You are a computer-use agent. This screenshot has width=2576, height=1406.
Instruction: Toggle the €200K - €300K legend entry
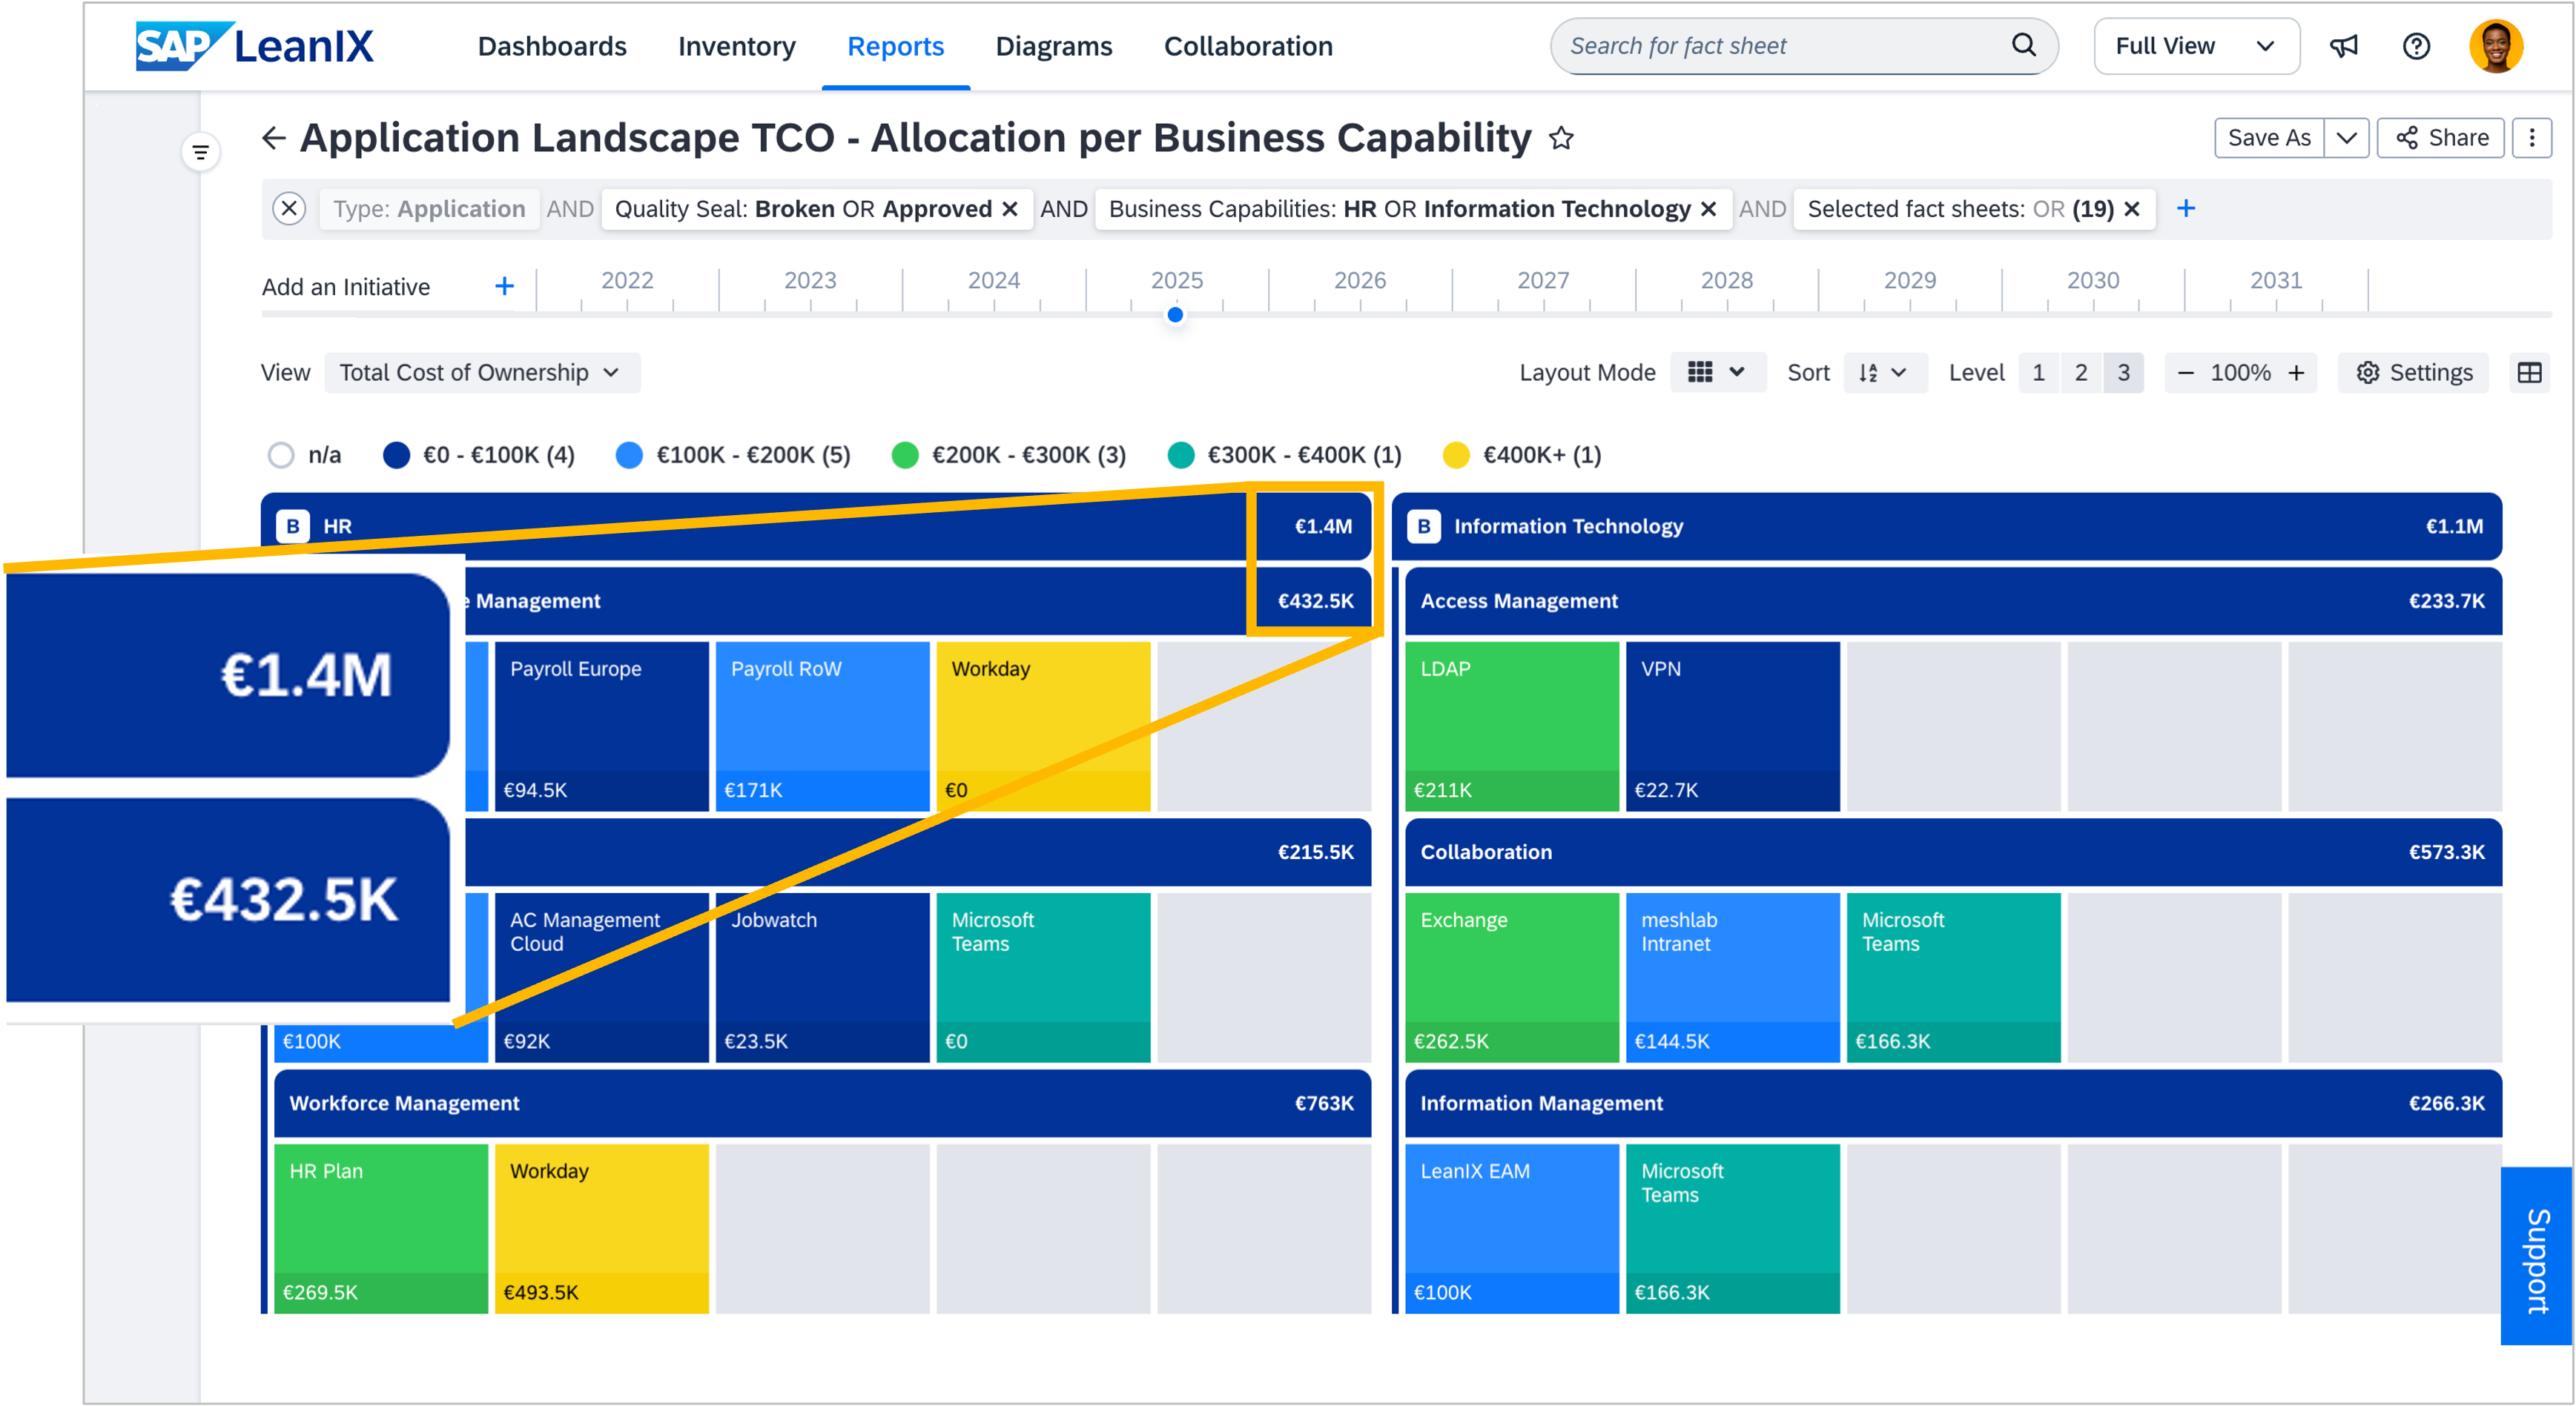[1008, 456]
